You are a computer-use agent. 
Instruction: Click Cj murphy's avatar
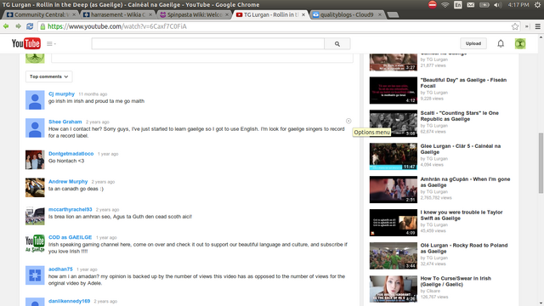[35, 100]
